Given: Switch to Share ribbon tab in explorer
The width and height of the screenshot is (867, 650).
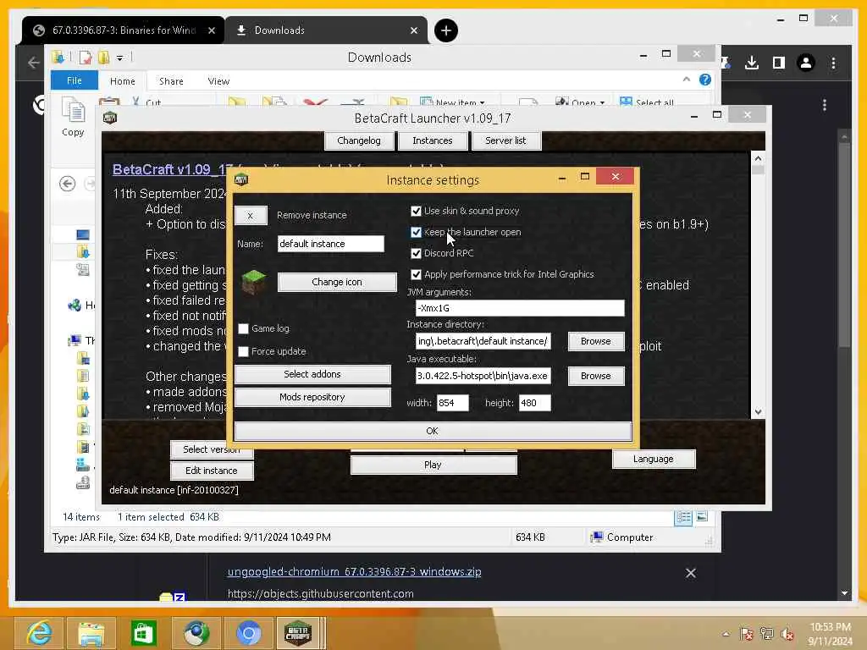Looking at the screenshot, I should coord(171,81).
